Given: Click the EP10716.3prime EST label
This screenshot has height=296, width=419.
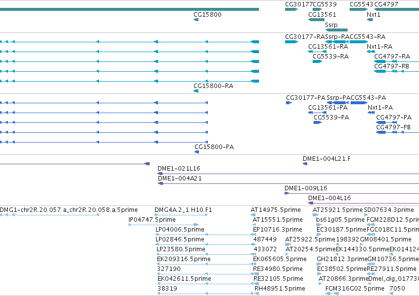Looking at the screenshot, I should (x=278, y=230).
